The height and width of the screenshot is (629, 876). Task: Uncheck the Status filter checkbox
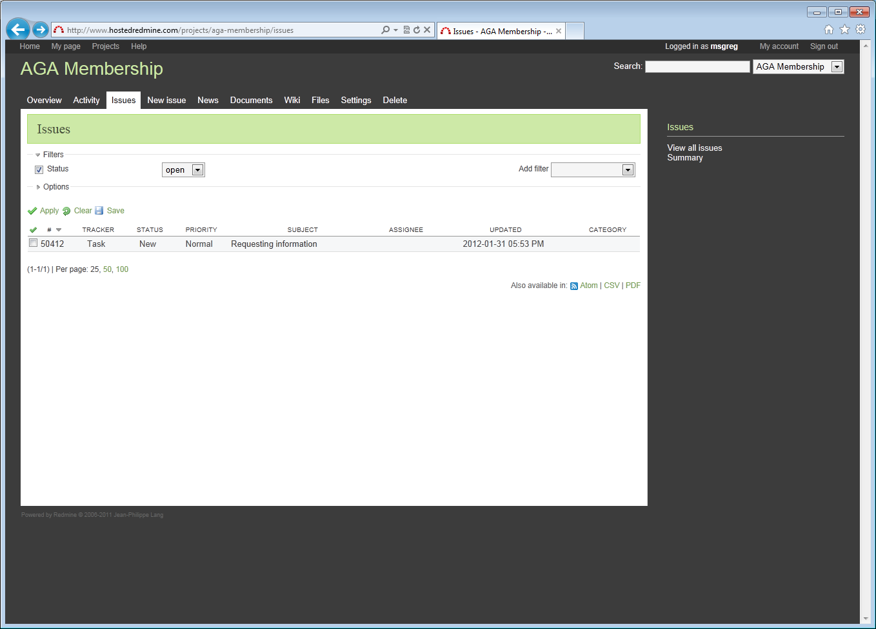[x=39, y=169]
